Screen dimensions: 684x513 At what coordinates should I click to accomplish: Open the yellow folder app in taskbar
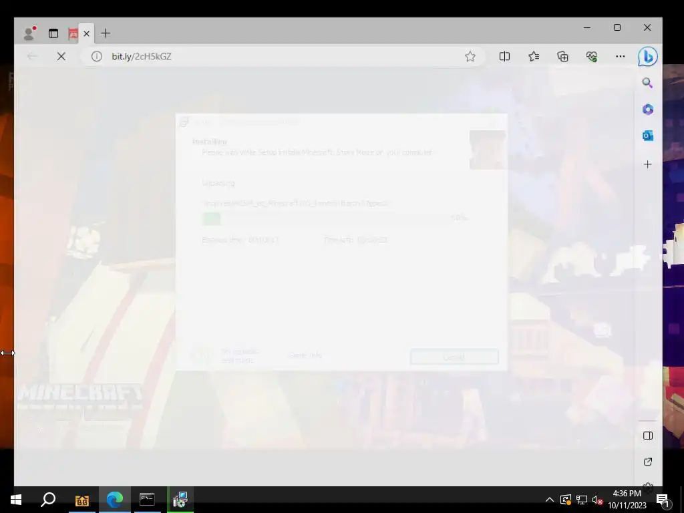pyautogui.click(x=81, y=500)
